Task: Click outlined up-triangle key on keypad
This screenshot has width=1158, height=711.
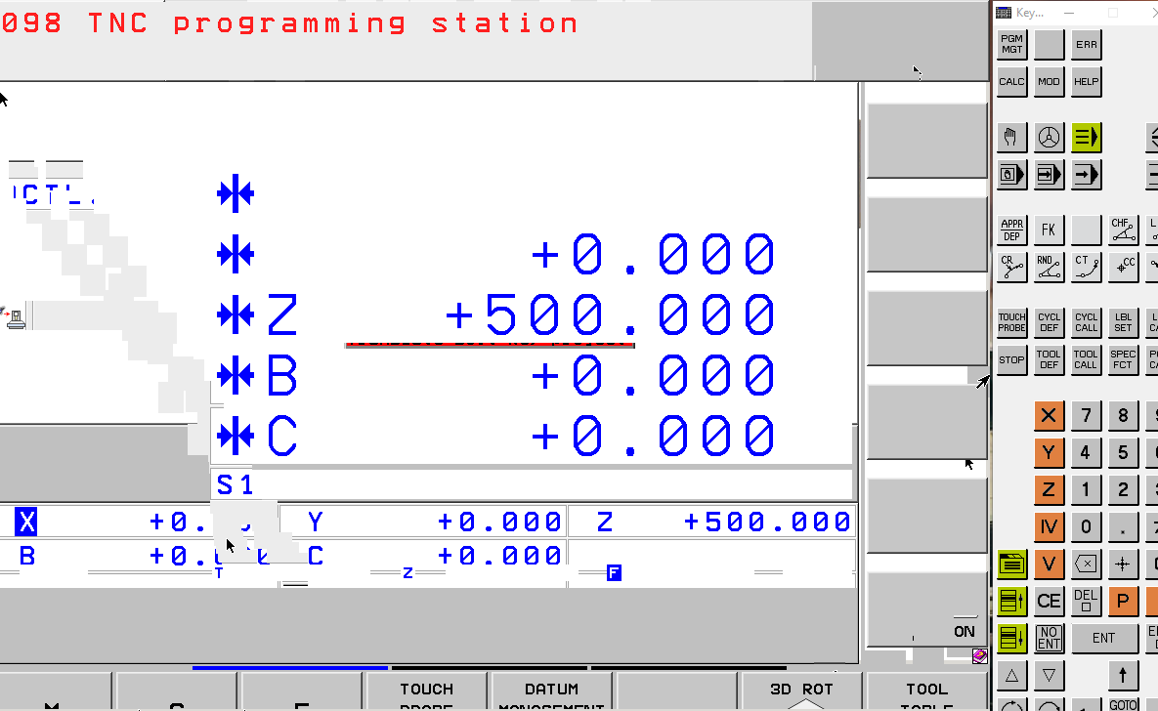Action: point(1011,676)
